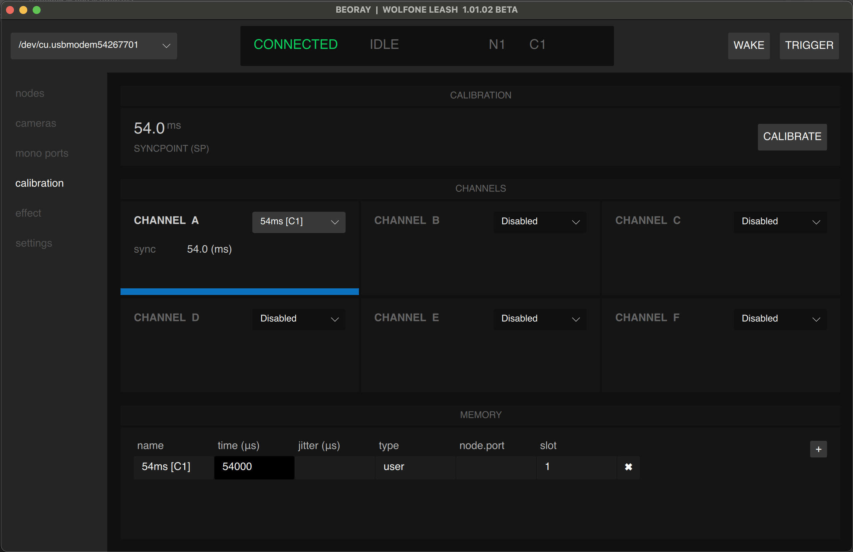Viewport: 853px width, 552px height.
Task: Edit the slot value field
Action: pos(576,467)
